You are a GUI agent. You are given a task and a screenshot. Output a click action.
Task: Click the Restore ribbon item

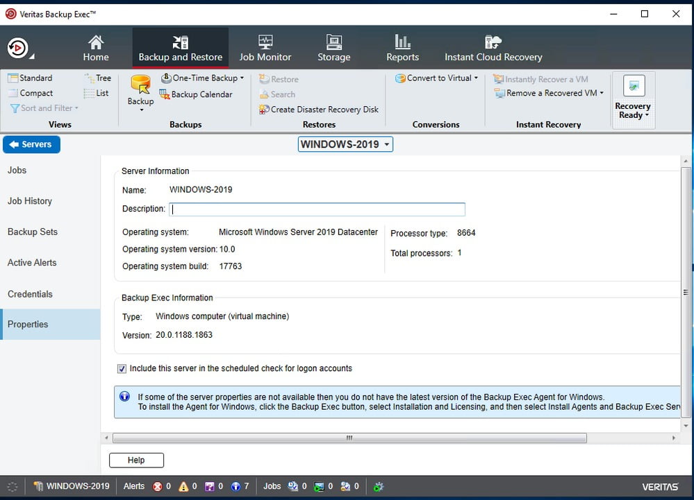(x=279, y=79)
